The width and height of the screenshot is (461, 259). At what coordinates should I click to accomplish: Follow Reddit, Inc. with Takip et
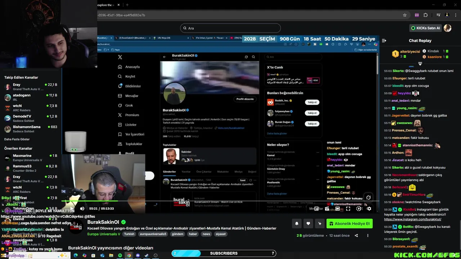(312, 102)
